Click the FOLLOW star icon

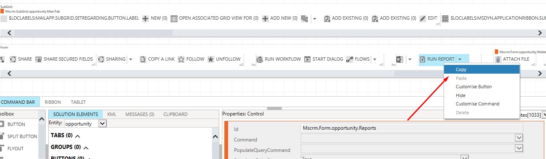tap(181, 59)
